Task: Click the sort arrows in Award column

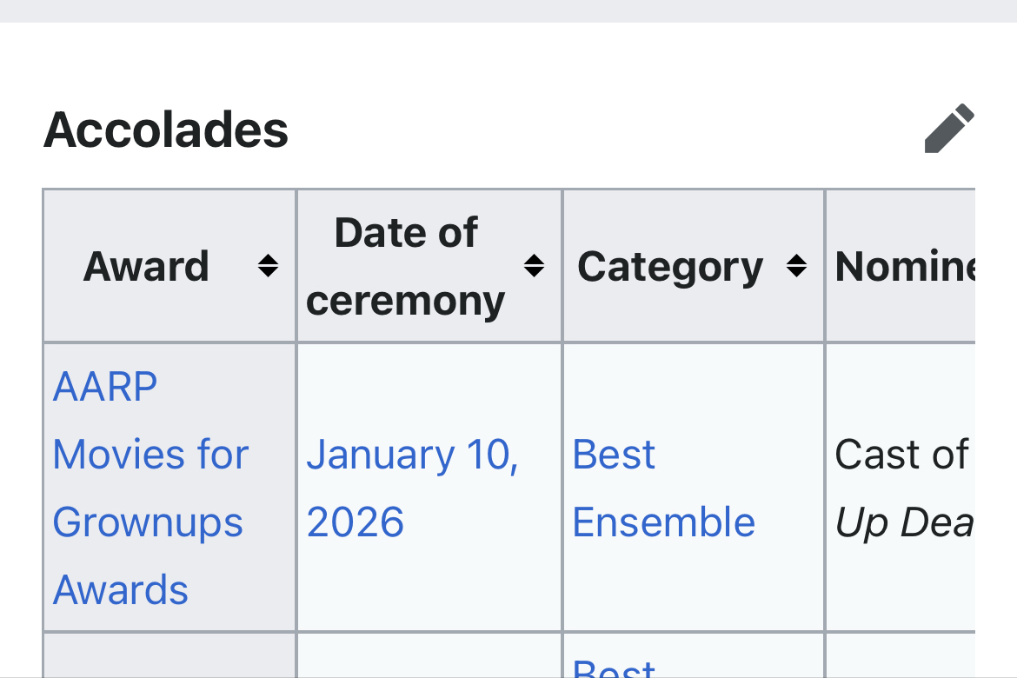Action: click(x=269, y=266)
